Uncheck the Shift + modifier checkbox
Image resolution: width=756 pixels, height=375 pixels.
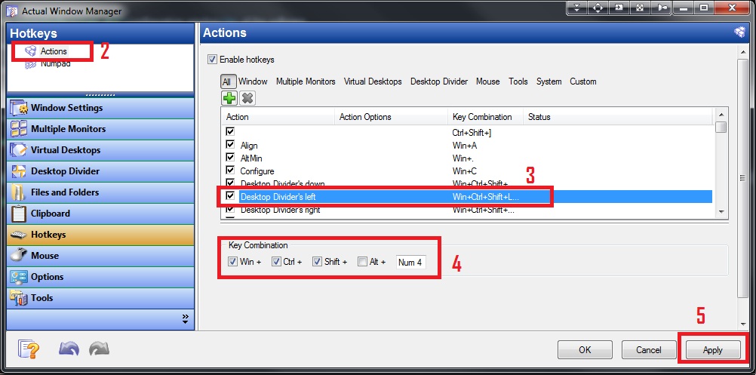[x=317, y=262]
